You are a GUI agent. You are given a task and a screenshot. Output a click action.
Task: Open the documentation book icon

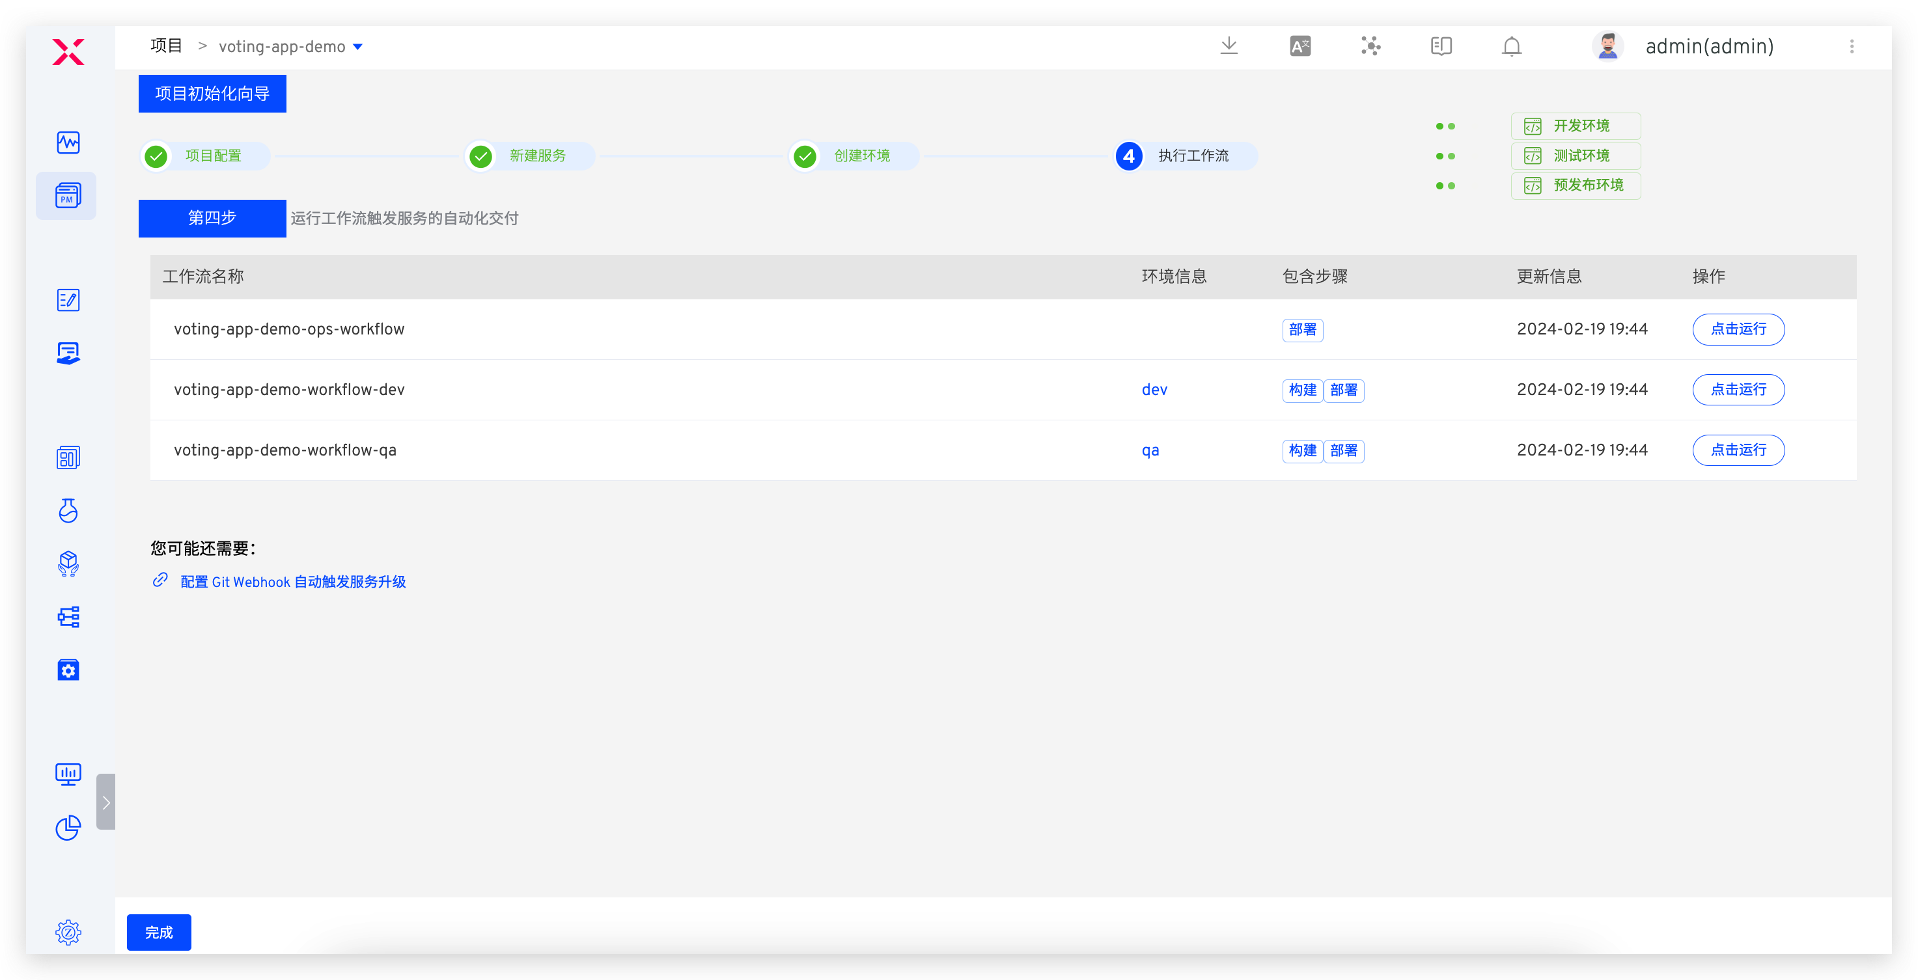click(1441, 46)
